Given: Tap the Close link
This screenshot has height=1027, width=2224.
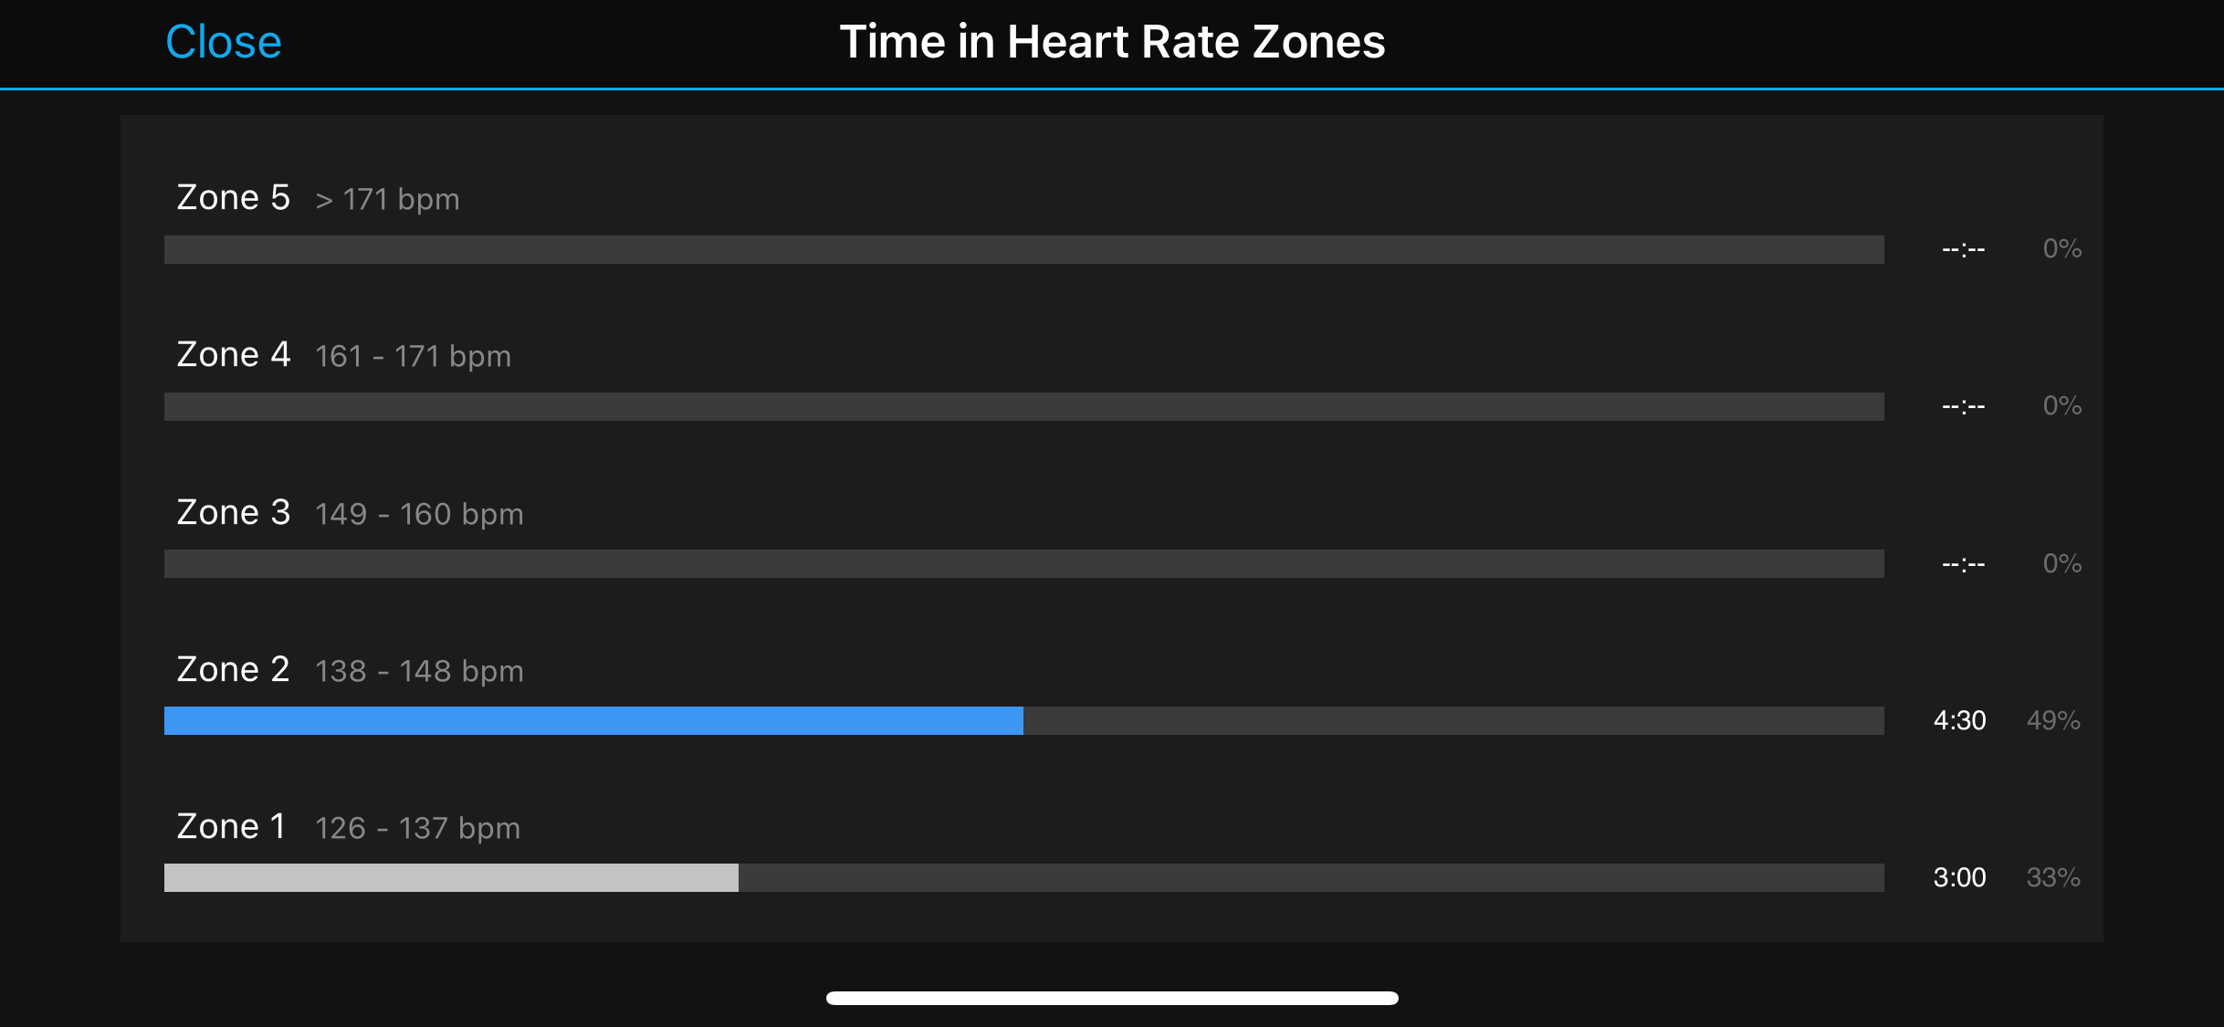Looking at the screenshot, I should point(224,42).
